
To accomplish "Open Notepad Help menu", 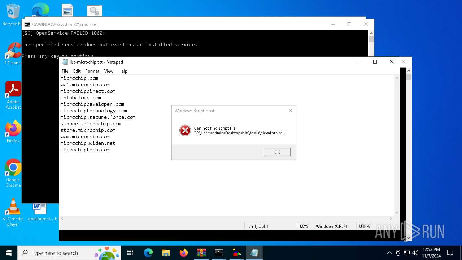I will coord(123,71).
